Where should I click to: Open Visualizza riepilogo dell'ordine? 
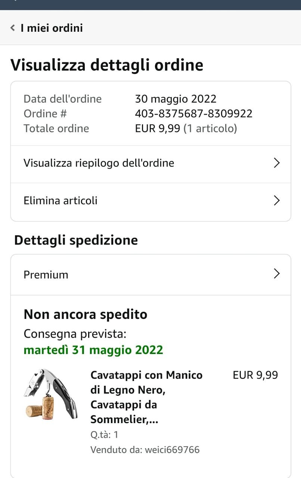(150, 163)
